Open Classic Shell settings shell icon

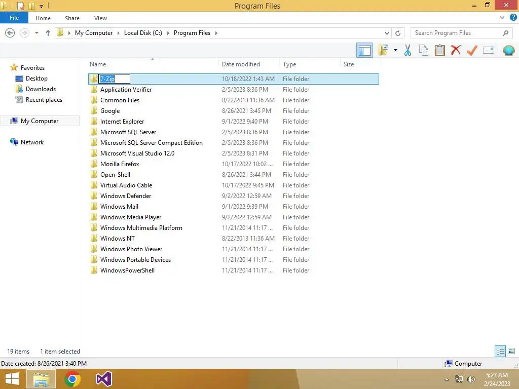click(508, 50)
